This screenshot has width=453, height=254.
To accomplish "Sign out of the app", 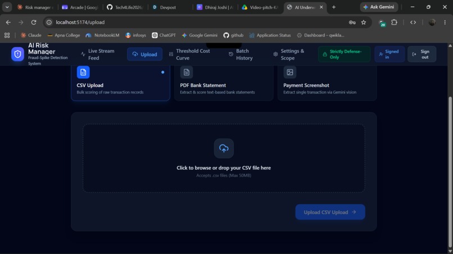I will point(422,54).
